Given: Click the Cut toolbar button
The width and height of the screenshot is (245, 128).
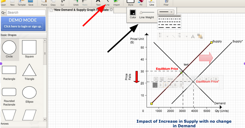Looking at the screenshot, I should [62, 3].
